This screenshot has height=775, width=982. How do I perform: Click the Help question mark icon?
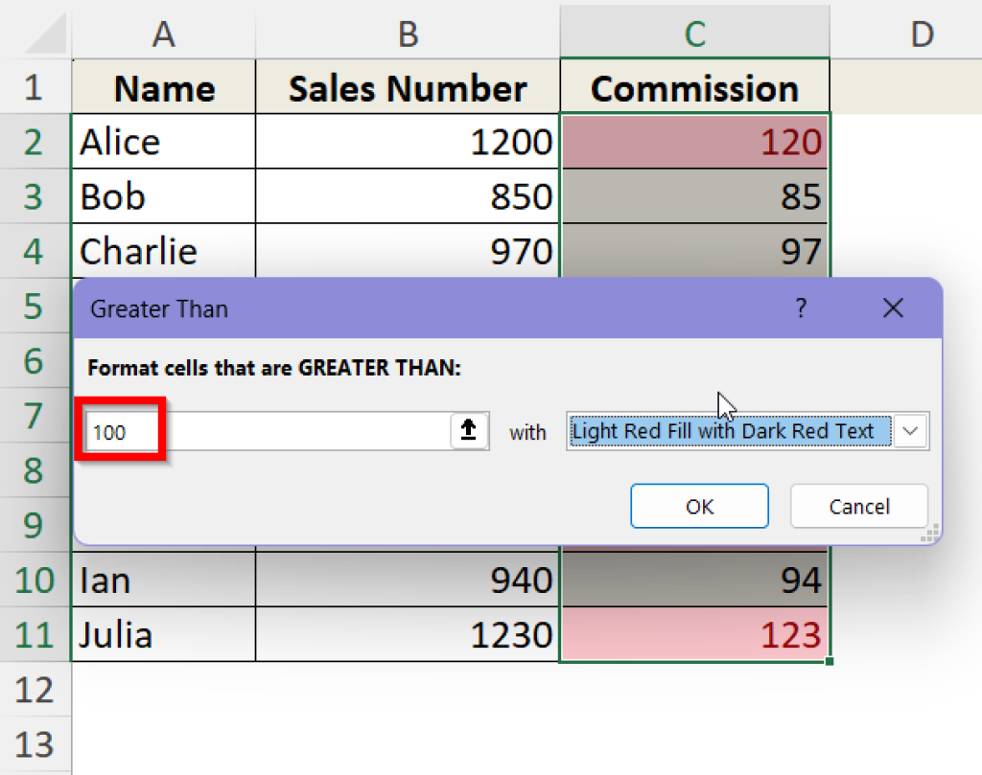coord(801,308)
